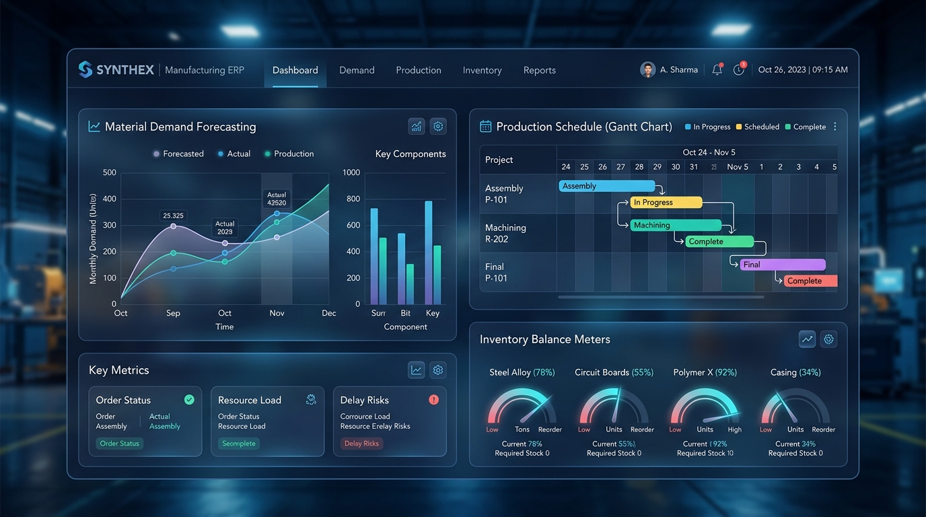Open the Production Schedule three-dot menu
The width and height of the screenshot is (926, 517).
835,127
